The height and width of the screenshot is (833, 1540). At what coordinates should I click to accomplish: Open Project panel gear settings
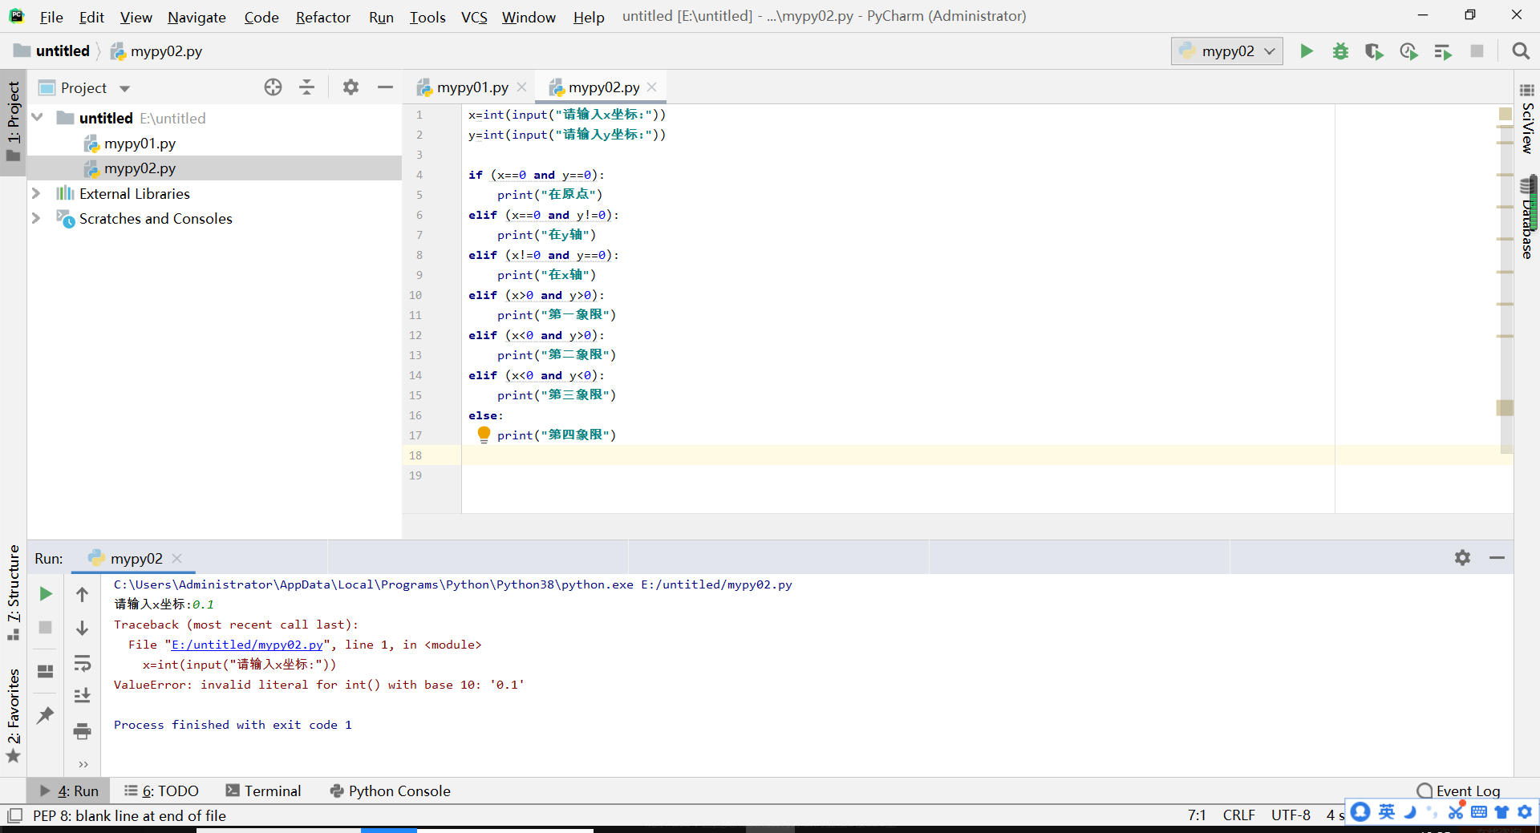click(x=351, y=87)
